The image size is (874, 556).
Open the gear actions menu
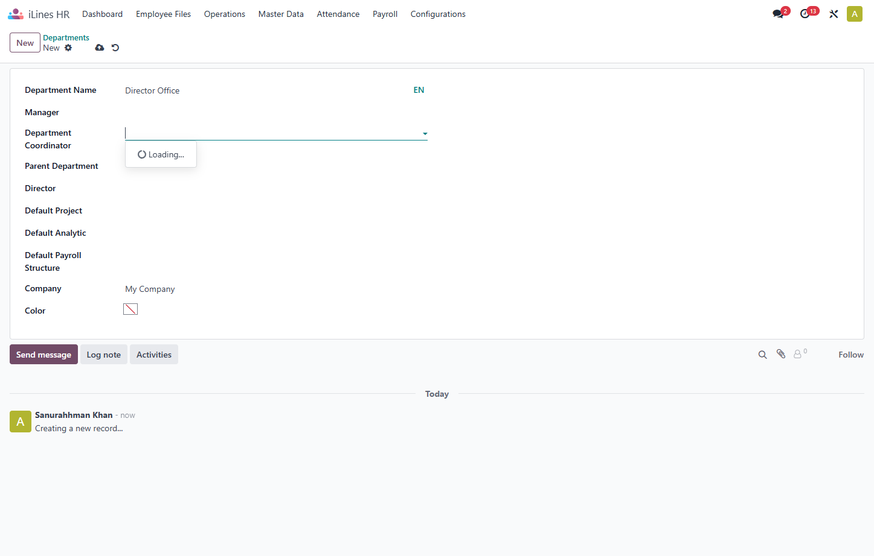pos(68,48)
